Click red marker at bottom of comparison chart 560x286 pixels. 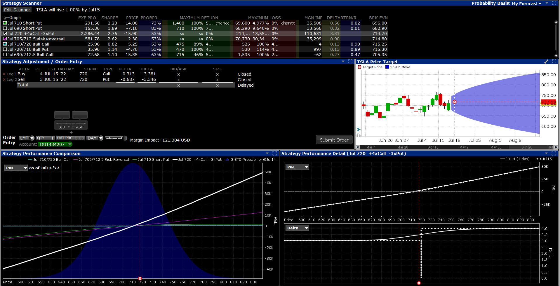(x=140, y=278)
